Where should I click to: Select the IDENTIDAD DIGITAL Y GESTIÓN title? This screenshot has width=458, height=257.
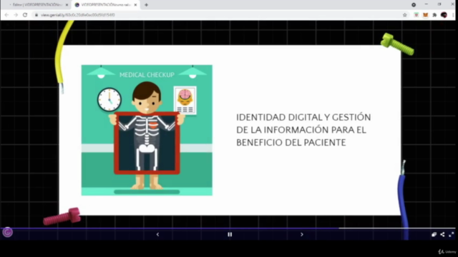[x=303, y=130]
